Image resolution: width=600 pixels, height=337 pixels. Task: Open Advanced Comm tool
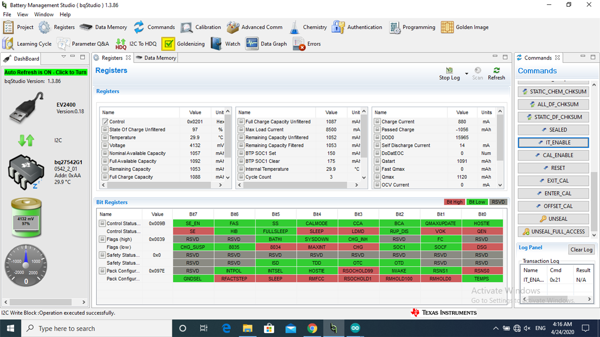point(254,27)
